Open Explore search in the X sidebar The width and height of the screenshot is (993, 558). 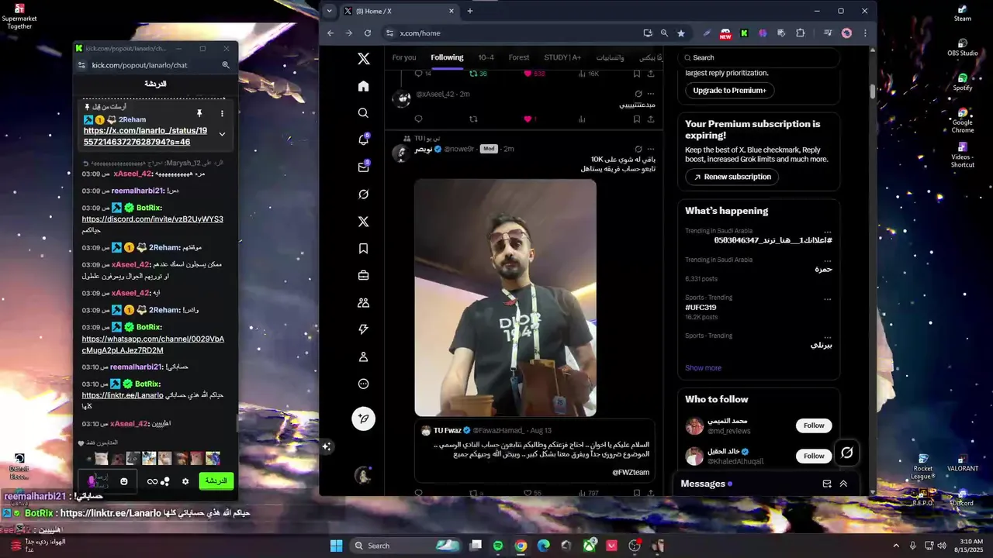point(363,113)
